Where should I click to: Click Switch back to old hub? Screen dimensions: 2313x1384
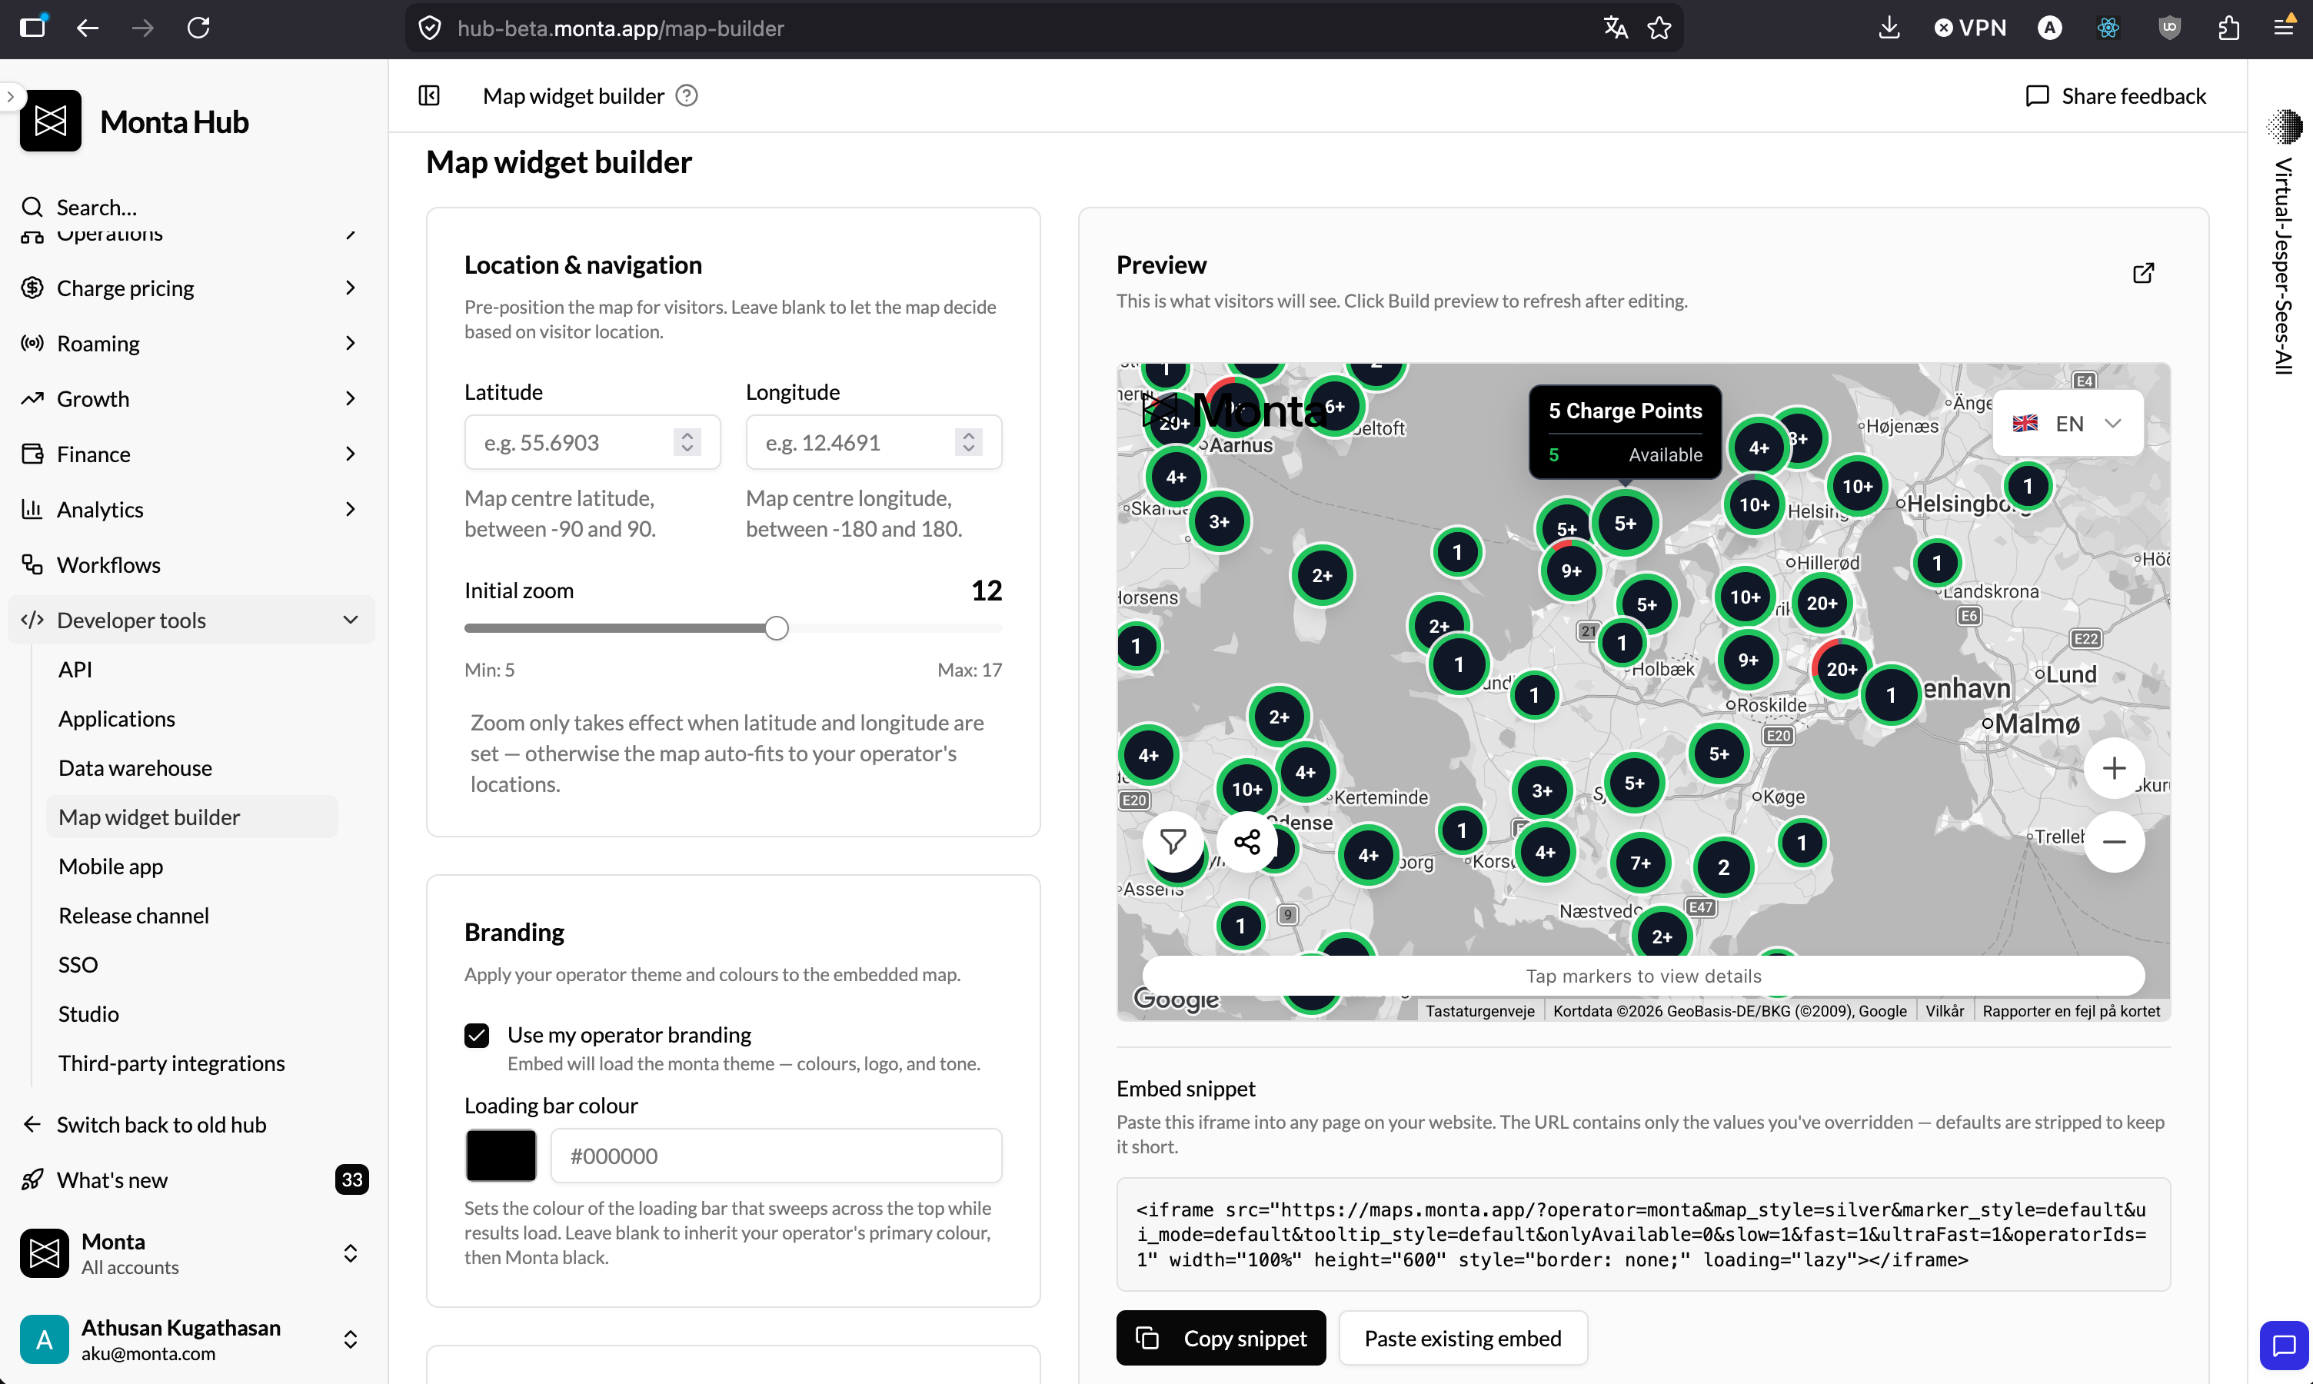click(x=191, y=1125)
